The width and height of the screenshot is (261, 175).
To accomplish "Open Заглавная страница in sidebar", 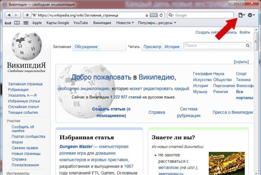I will coord(25,84).
